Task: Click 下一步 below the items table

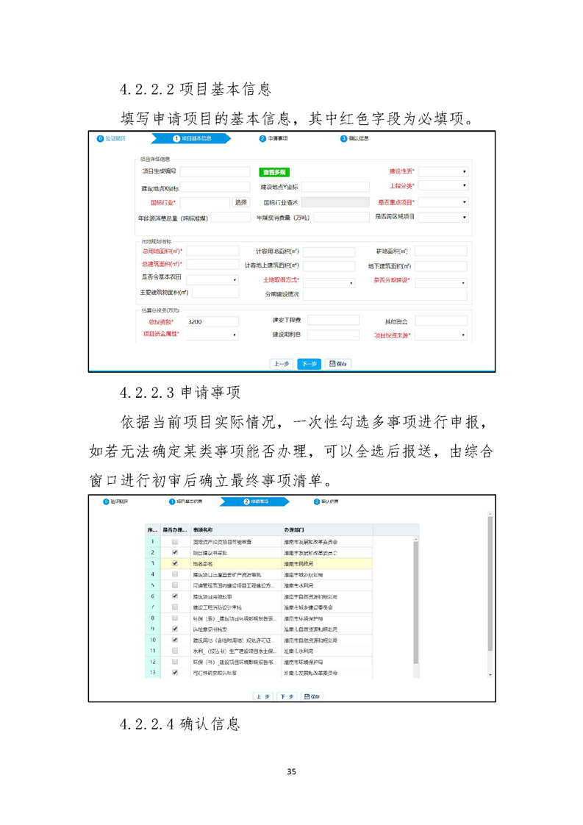Action: coord(287,696)
